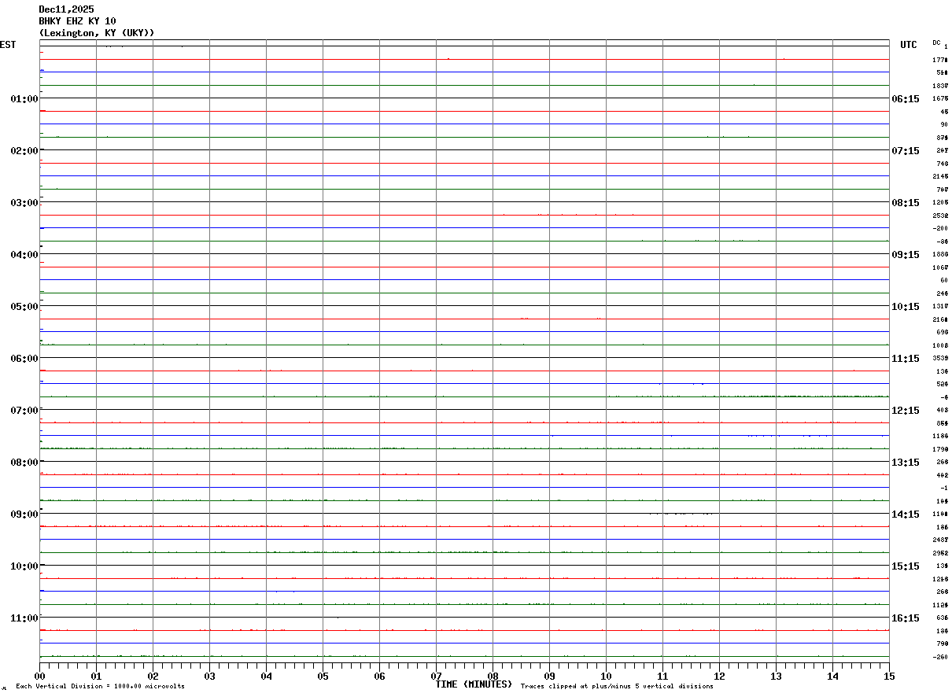Click the TIME (MINUTES) axis title
Viewport: 952px width, 697px height.
pyautogui.click(x=474, y=684)
